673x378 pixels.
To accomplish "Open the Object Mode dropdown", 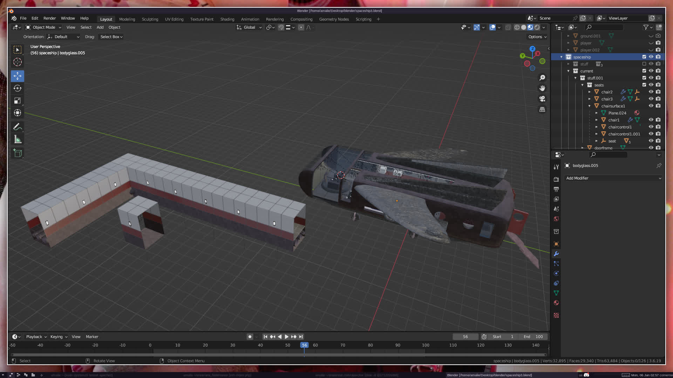I will (x=44, y=27).
